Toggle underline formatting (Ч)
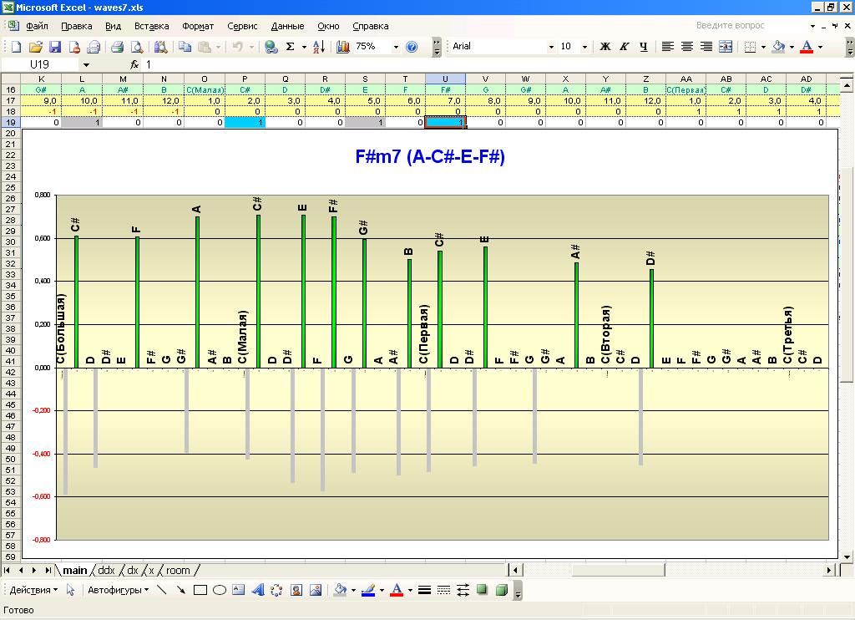 point(643,47)
